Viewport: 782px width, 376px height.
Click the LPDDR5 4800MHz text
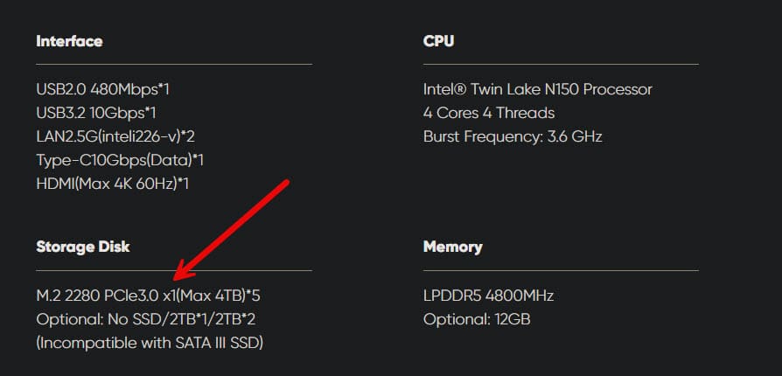click(488, 296)
